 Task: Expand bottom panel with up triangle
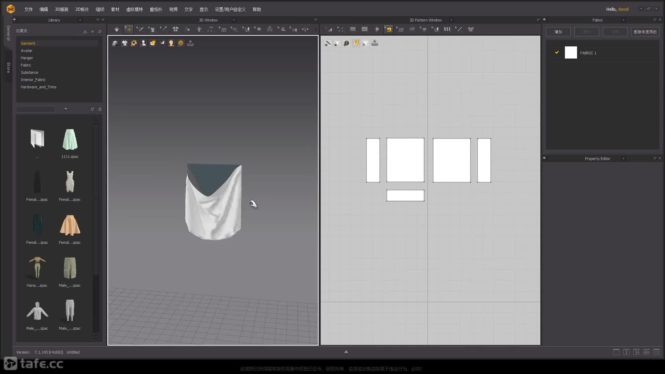346,352
